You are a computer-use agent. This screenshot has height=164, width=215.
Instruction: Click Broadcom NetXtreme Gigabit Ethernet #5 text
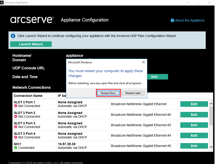[x=141, y=146]
